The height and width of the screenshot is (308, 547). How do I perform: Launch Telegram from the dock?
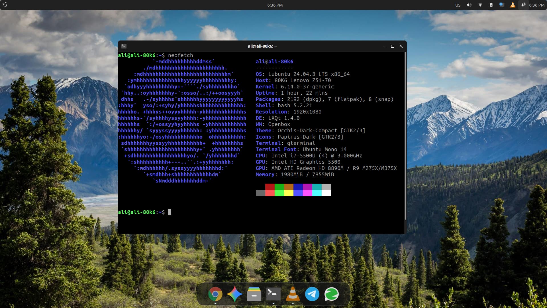click(x=312, y=294)
